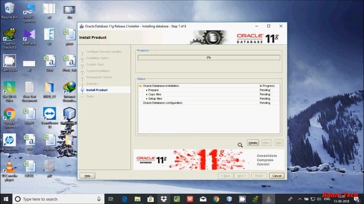
Task: Open the network icon in the system tray
Action: point(312,199)
